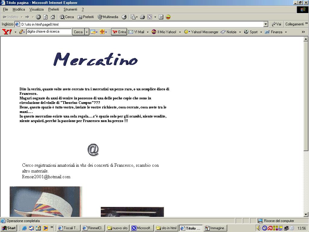Open the Strumenti menu
309x232 pixels.
70,9
